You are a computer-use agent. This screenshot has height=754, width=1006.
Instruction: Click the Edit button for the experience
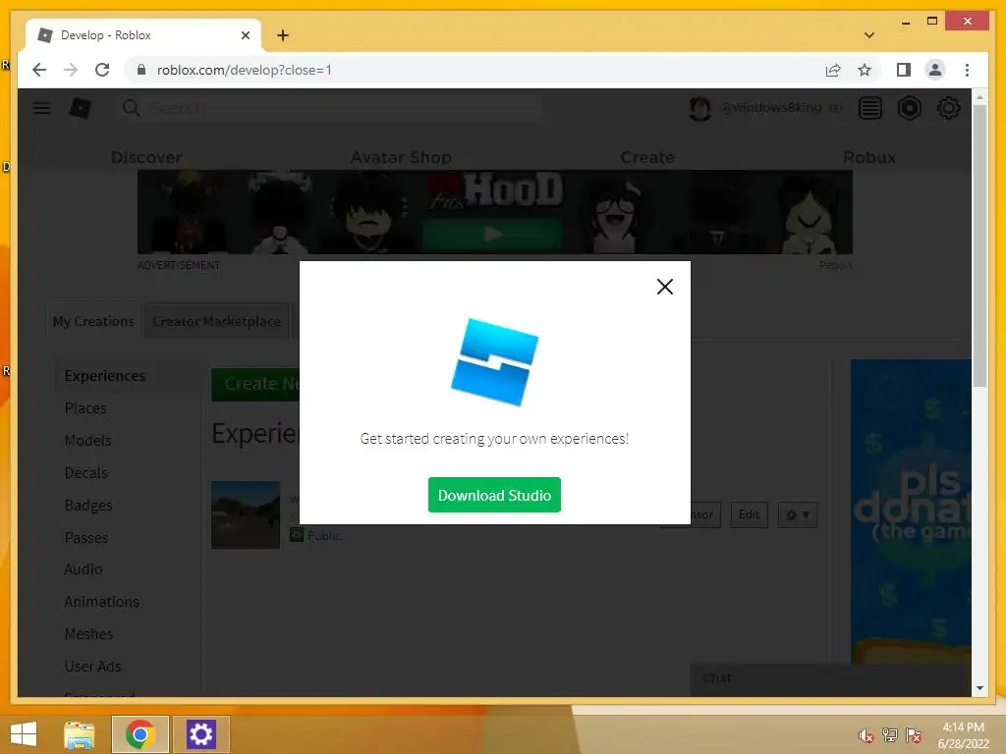(x=750, y=514)
